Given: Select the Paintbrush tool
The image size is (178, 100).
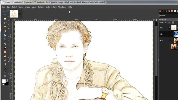Looking at the screenshot, I should 5,48.
